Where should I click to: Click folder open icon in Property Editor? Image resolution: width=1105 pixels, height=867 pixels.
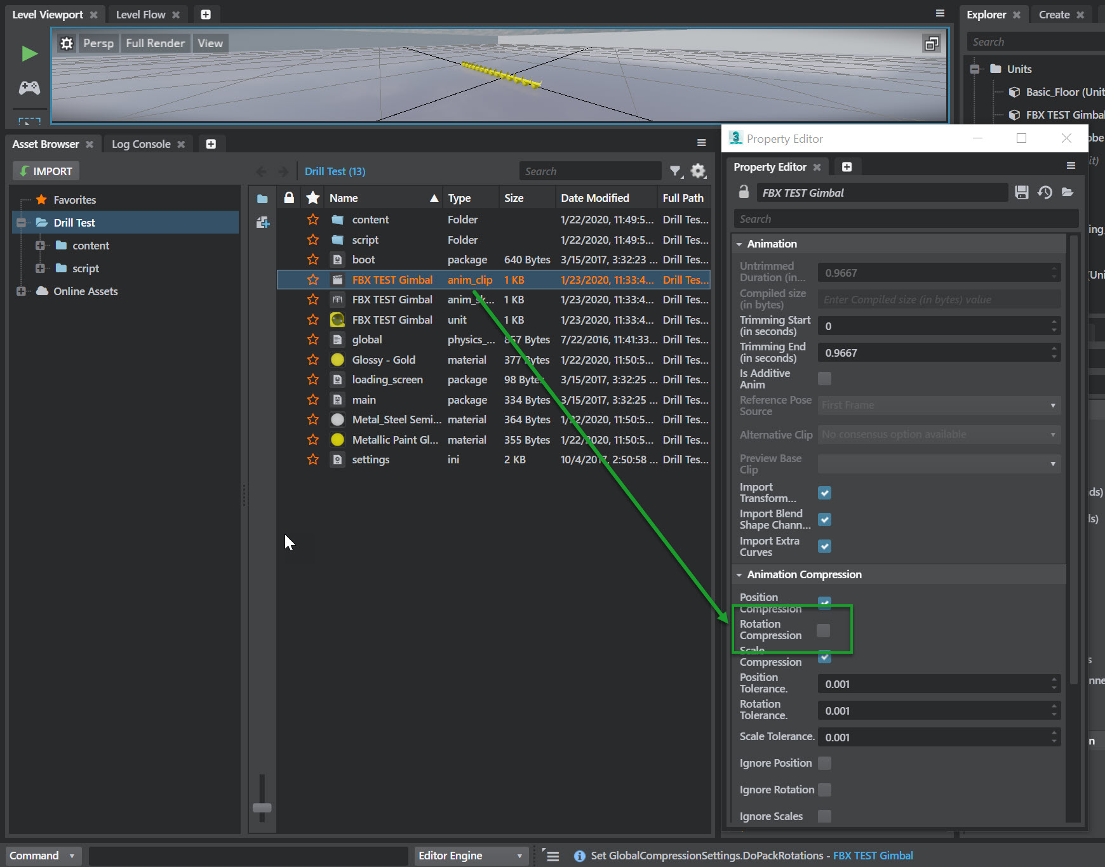coord(1068,192)
